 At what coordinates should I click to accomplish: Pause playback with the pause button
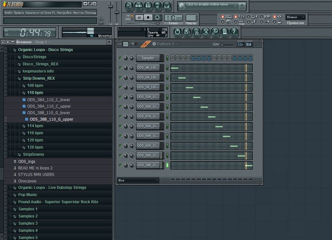tap(139, 17)
